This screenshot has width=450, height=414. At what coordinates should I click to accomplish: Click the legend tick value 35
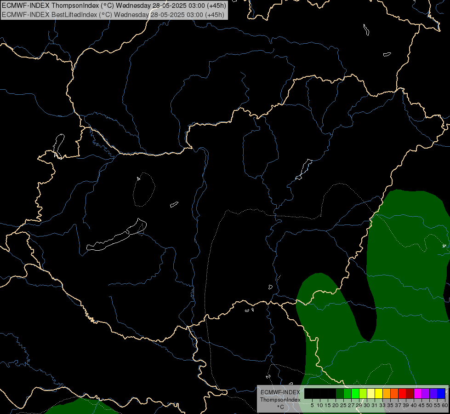[390, 405]
